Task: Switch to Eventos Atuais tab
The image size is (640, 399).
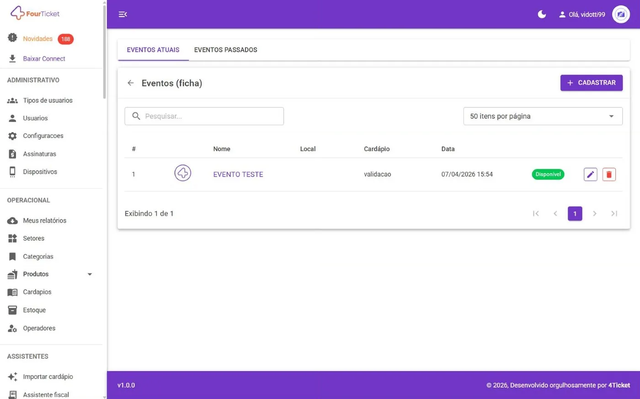Action: point(153,50)
